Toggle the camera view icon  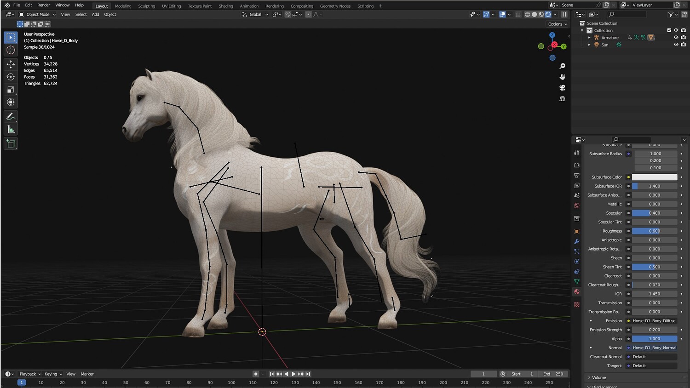(562, 88)
